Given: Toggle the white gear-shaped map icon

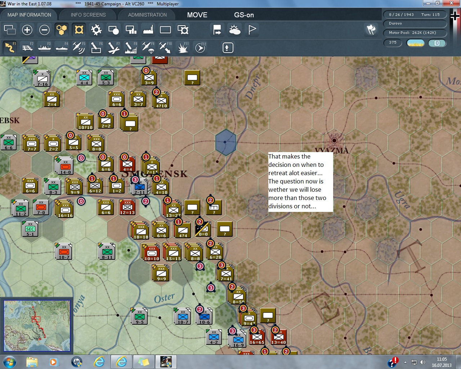Looking at the screenshot, I should click(x=96, y=30).
